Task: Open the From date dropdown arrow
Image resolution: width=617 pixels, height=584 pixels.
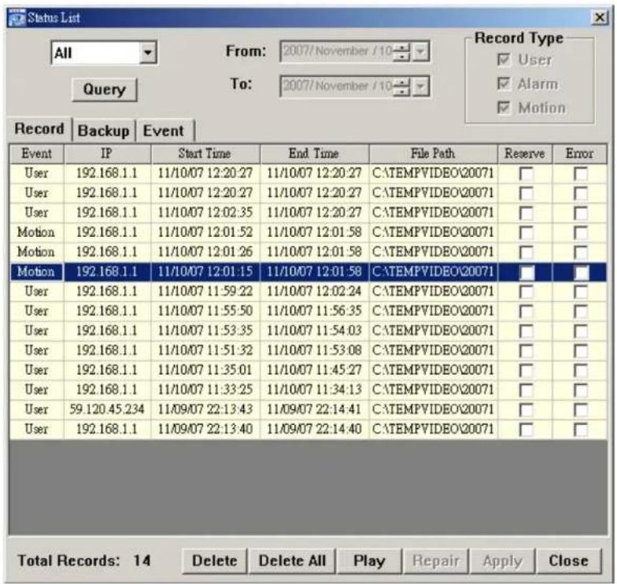Action: click(x=420, y=51)
